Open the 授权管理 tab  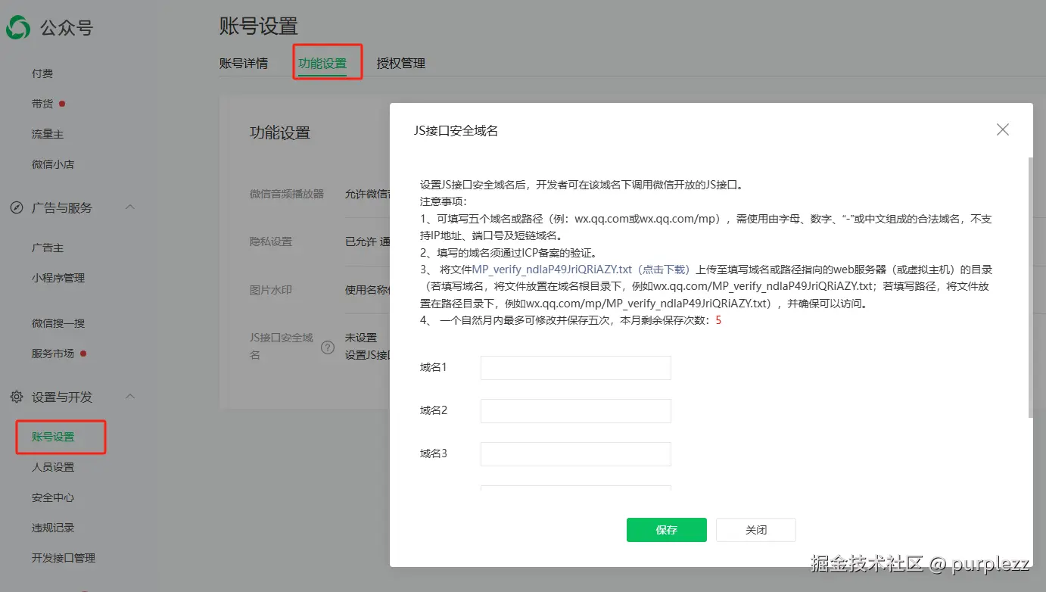(x=401, y=64)
